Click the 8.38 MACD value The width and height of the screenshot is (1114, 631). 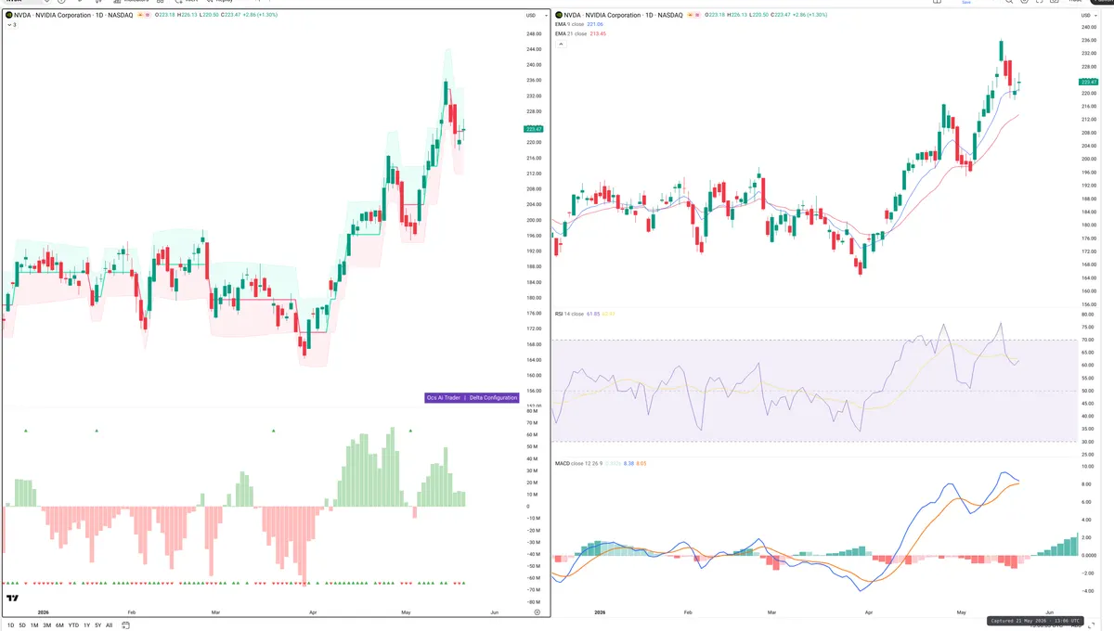coord(628,462)
